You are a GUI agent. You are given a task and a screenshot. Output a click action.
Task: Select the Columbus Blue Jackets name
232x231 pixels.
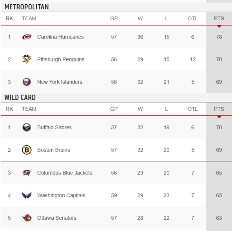tap(65, 173)
